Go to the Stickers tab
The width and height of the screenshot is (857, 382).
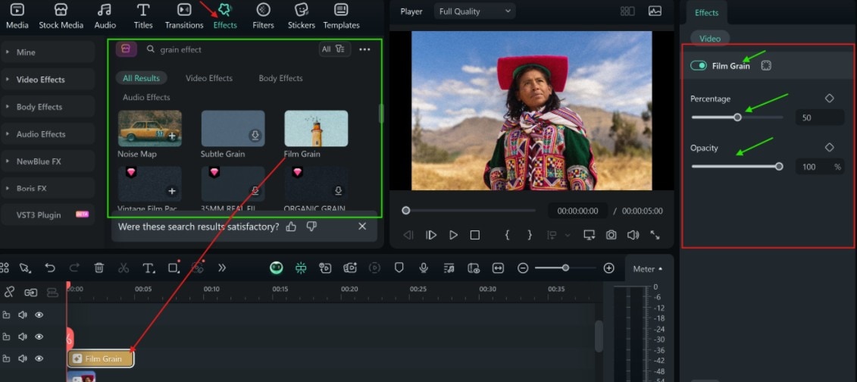301,17
